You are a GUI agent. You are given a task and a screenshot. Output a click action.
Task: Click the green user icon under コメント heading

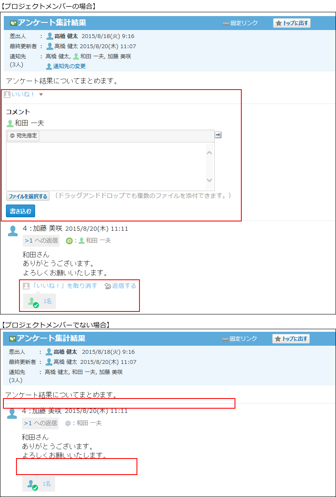point(11,123)
